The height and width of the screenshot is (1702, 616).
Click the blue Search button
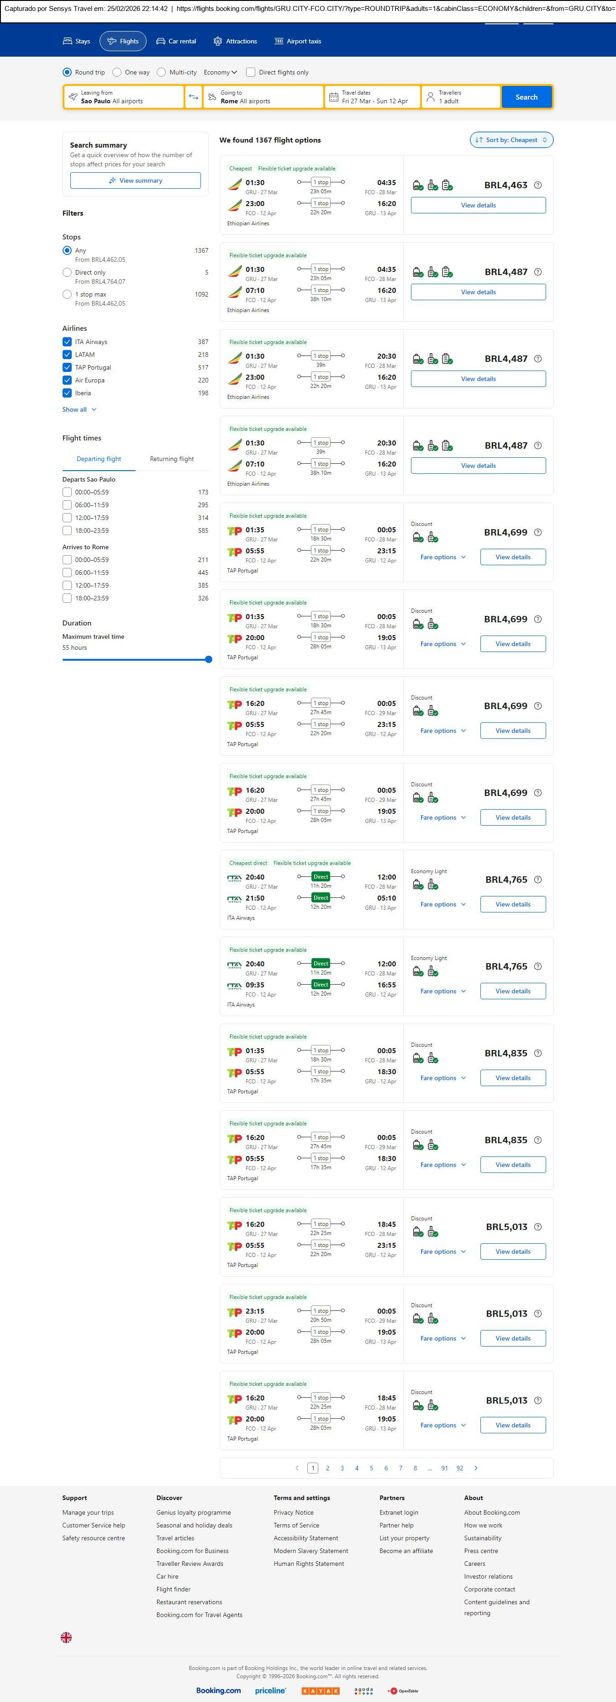pyautogui.click(x=526, y=97)
